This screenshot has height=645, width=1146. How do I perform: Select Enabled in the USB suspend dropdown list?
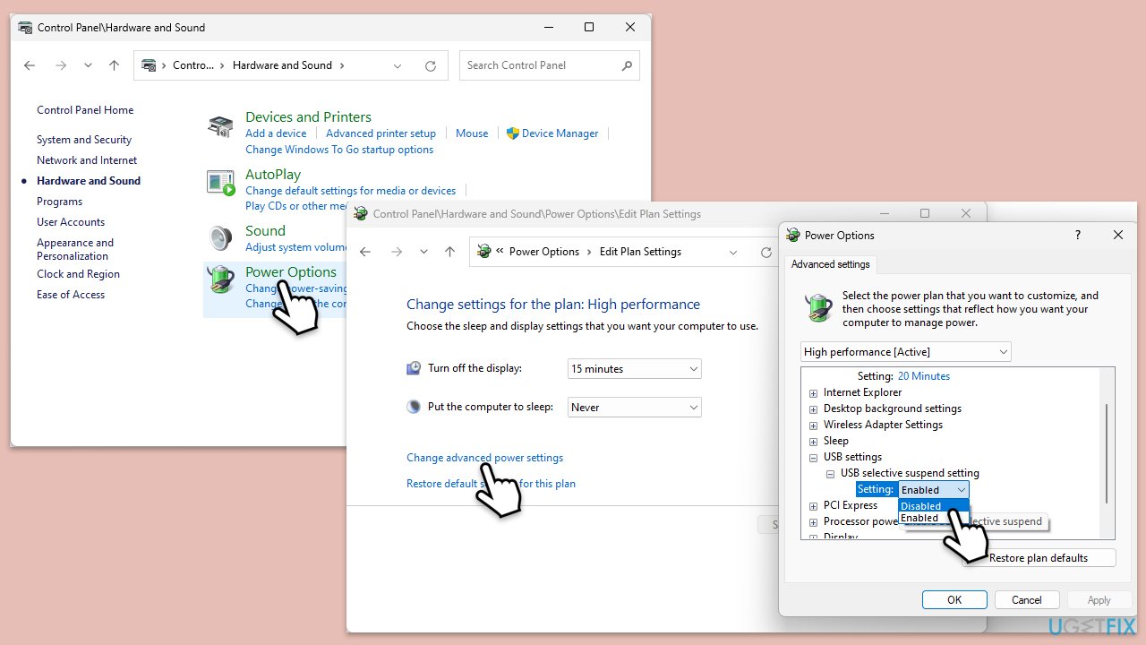[x=934, y=518]
